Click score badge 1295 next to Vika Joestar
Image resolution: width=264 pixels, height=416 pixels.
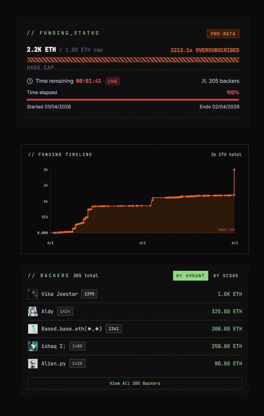point(89,294)
